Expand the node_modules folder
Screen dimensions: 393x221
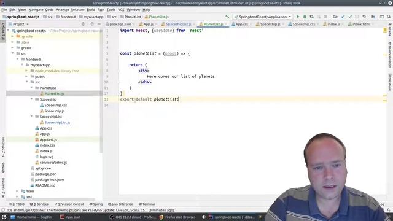(x=26, y=71)
